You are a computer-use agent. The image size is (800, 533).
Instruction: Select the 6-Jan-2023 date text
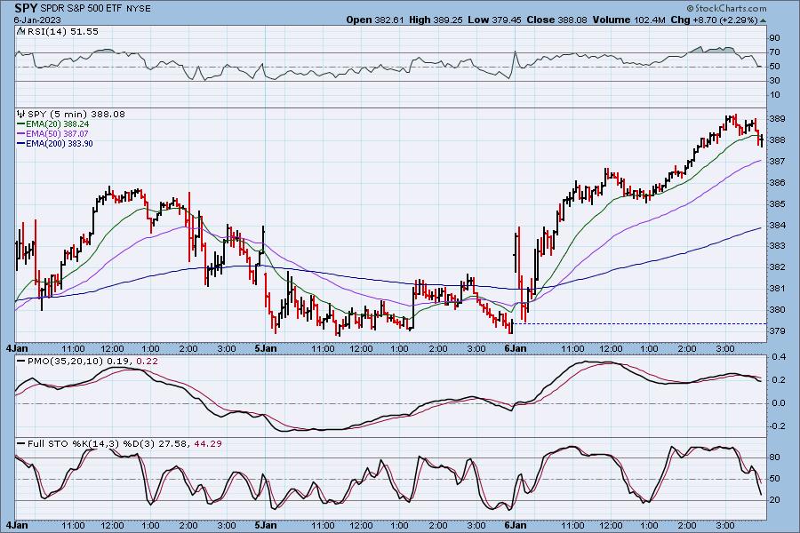pos(37,20)
